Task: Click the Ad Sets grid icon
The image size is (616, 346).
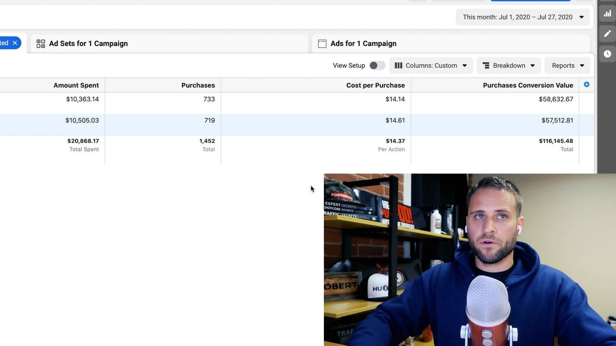Action: click(41, 43)
